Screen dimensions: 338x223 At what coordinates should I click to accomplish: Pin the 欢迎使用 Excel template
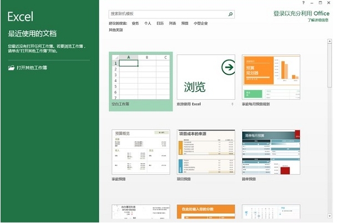(232, 104)
